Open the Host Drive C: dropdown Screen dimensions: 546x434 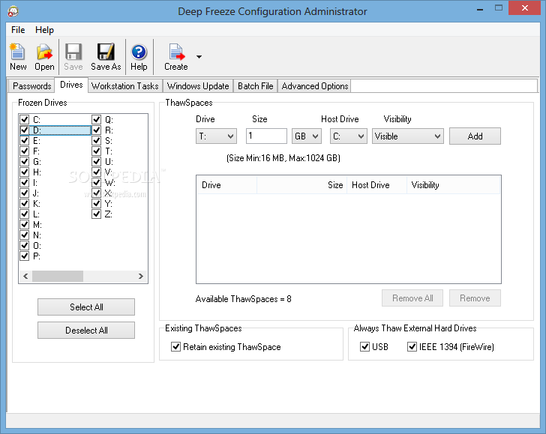tap(349, 136)
